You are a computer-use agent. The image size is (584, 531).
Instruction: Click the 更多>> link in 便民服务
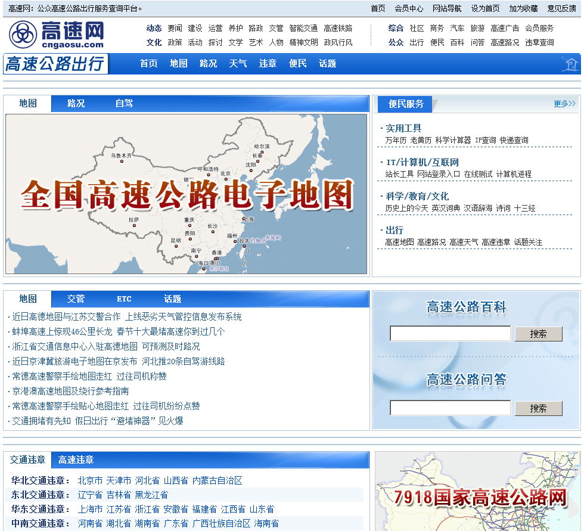(565, 104)
